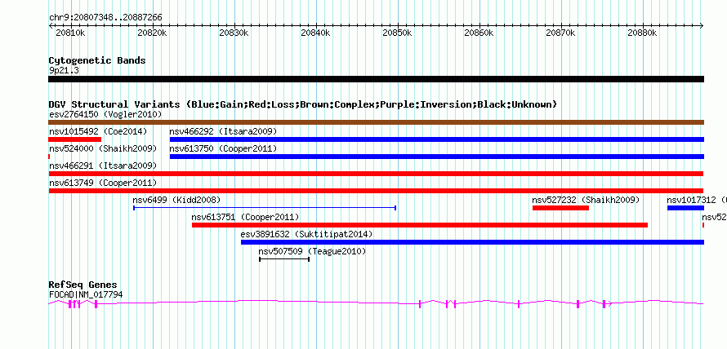Click the 20860k ruler tick label
This screenshot has height=349, width=727.
pos(479,33)
